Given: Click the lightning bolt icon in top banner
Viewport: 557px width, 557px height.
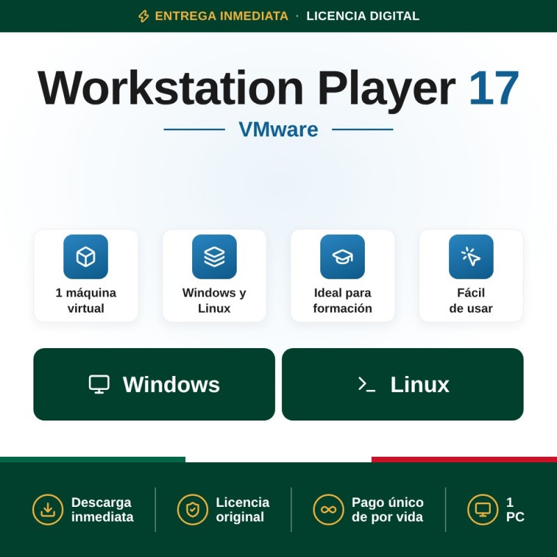Looking at the screenshot, I should (x=143, y=16).
